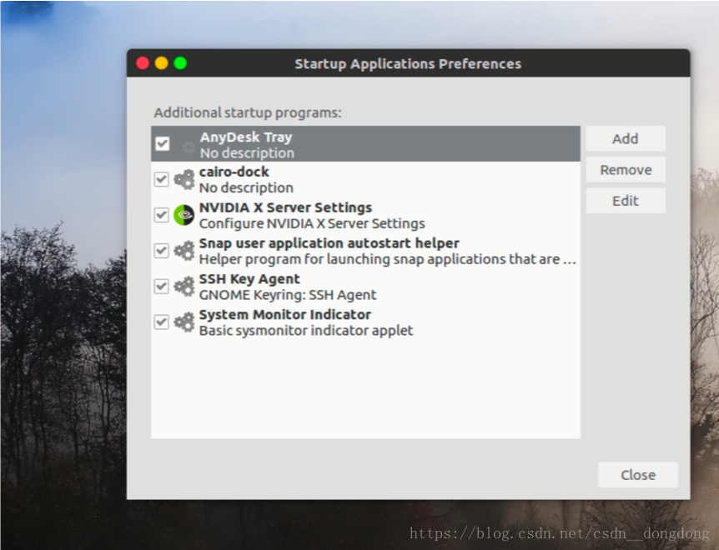Close the Startup Applications Preferences dialog
Viewport: 719px width, 550px height.
click(x=638, y=475)
